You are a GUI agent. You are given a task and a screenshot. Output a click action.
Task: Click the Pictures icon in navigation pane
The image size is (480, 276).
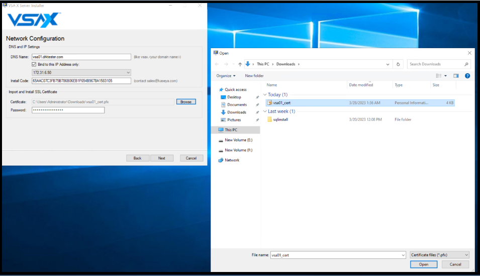[223, 120]
